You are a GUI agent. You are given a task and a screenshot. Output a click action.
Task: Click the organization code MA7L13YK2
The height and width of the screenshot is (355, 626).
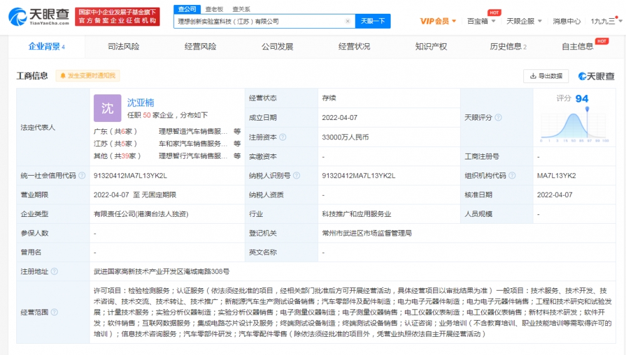coord(557,175)
